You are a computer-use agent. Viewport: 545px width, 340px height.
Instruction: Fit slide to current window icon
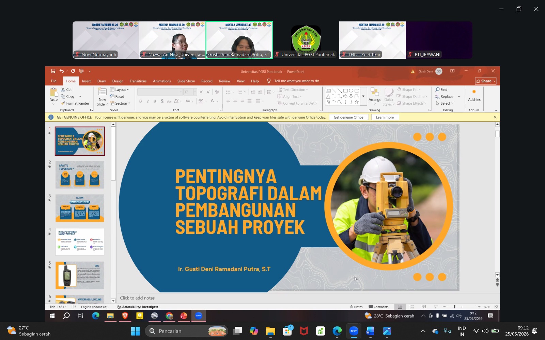click(x=496, y=307)
